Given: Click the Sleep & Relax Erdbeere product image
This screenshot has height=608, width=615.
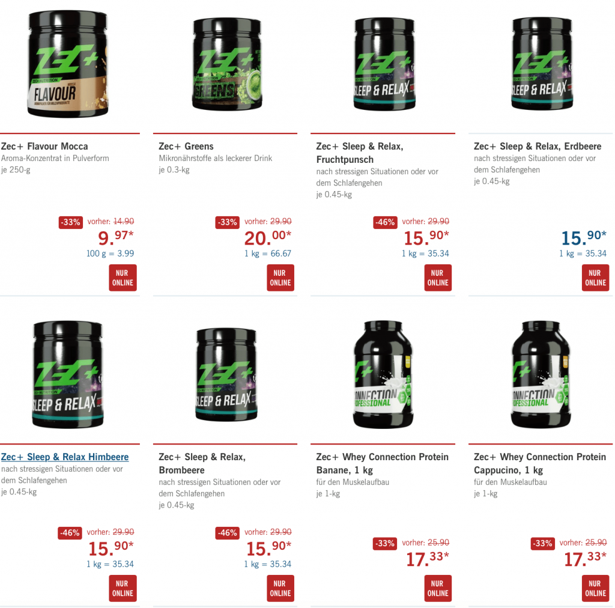Looking at the screenshot, I should point(542,64).
